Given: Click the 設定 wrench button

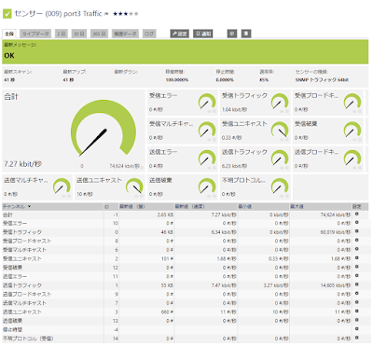Looking at the screenshot, I should pos(180,34).
